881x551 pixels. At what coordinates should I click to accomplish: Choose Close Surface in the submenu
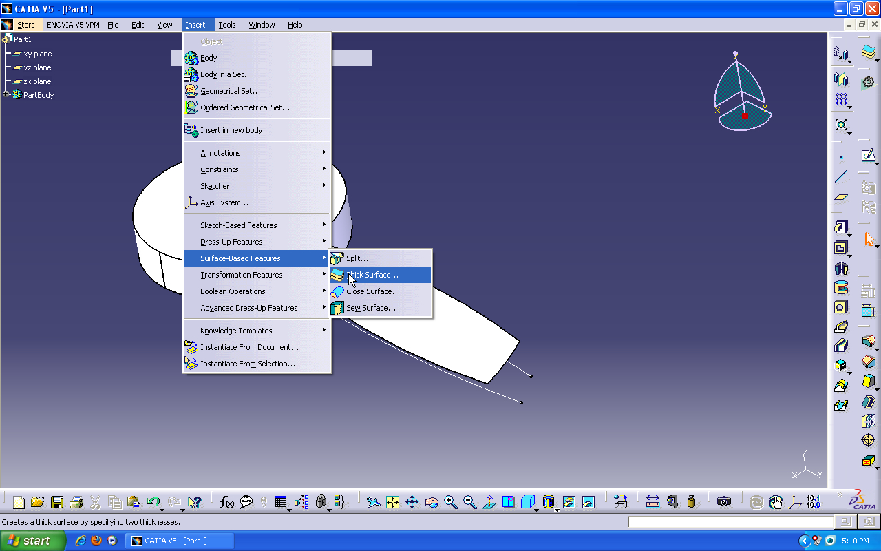[x=381, y=291]
